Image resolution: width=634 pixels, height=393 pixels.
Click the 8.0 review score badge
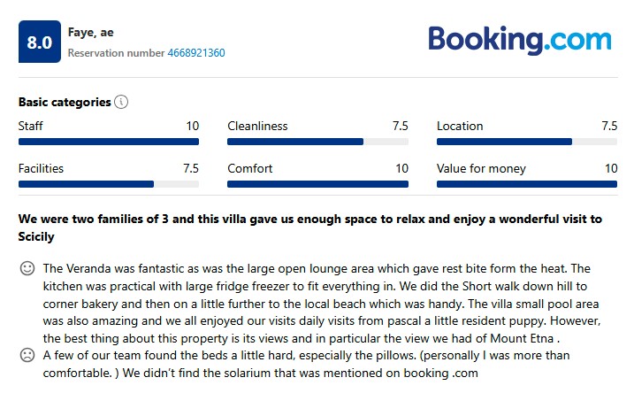tap(40, 42)
